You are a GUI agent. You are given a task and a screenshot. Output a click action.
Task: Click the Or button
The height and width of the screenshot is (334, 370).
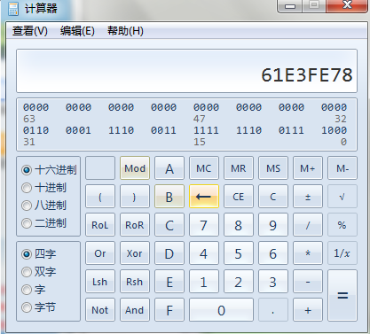pyautogui.click(x=100, y=253)
